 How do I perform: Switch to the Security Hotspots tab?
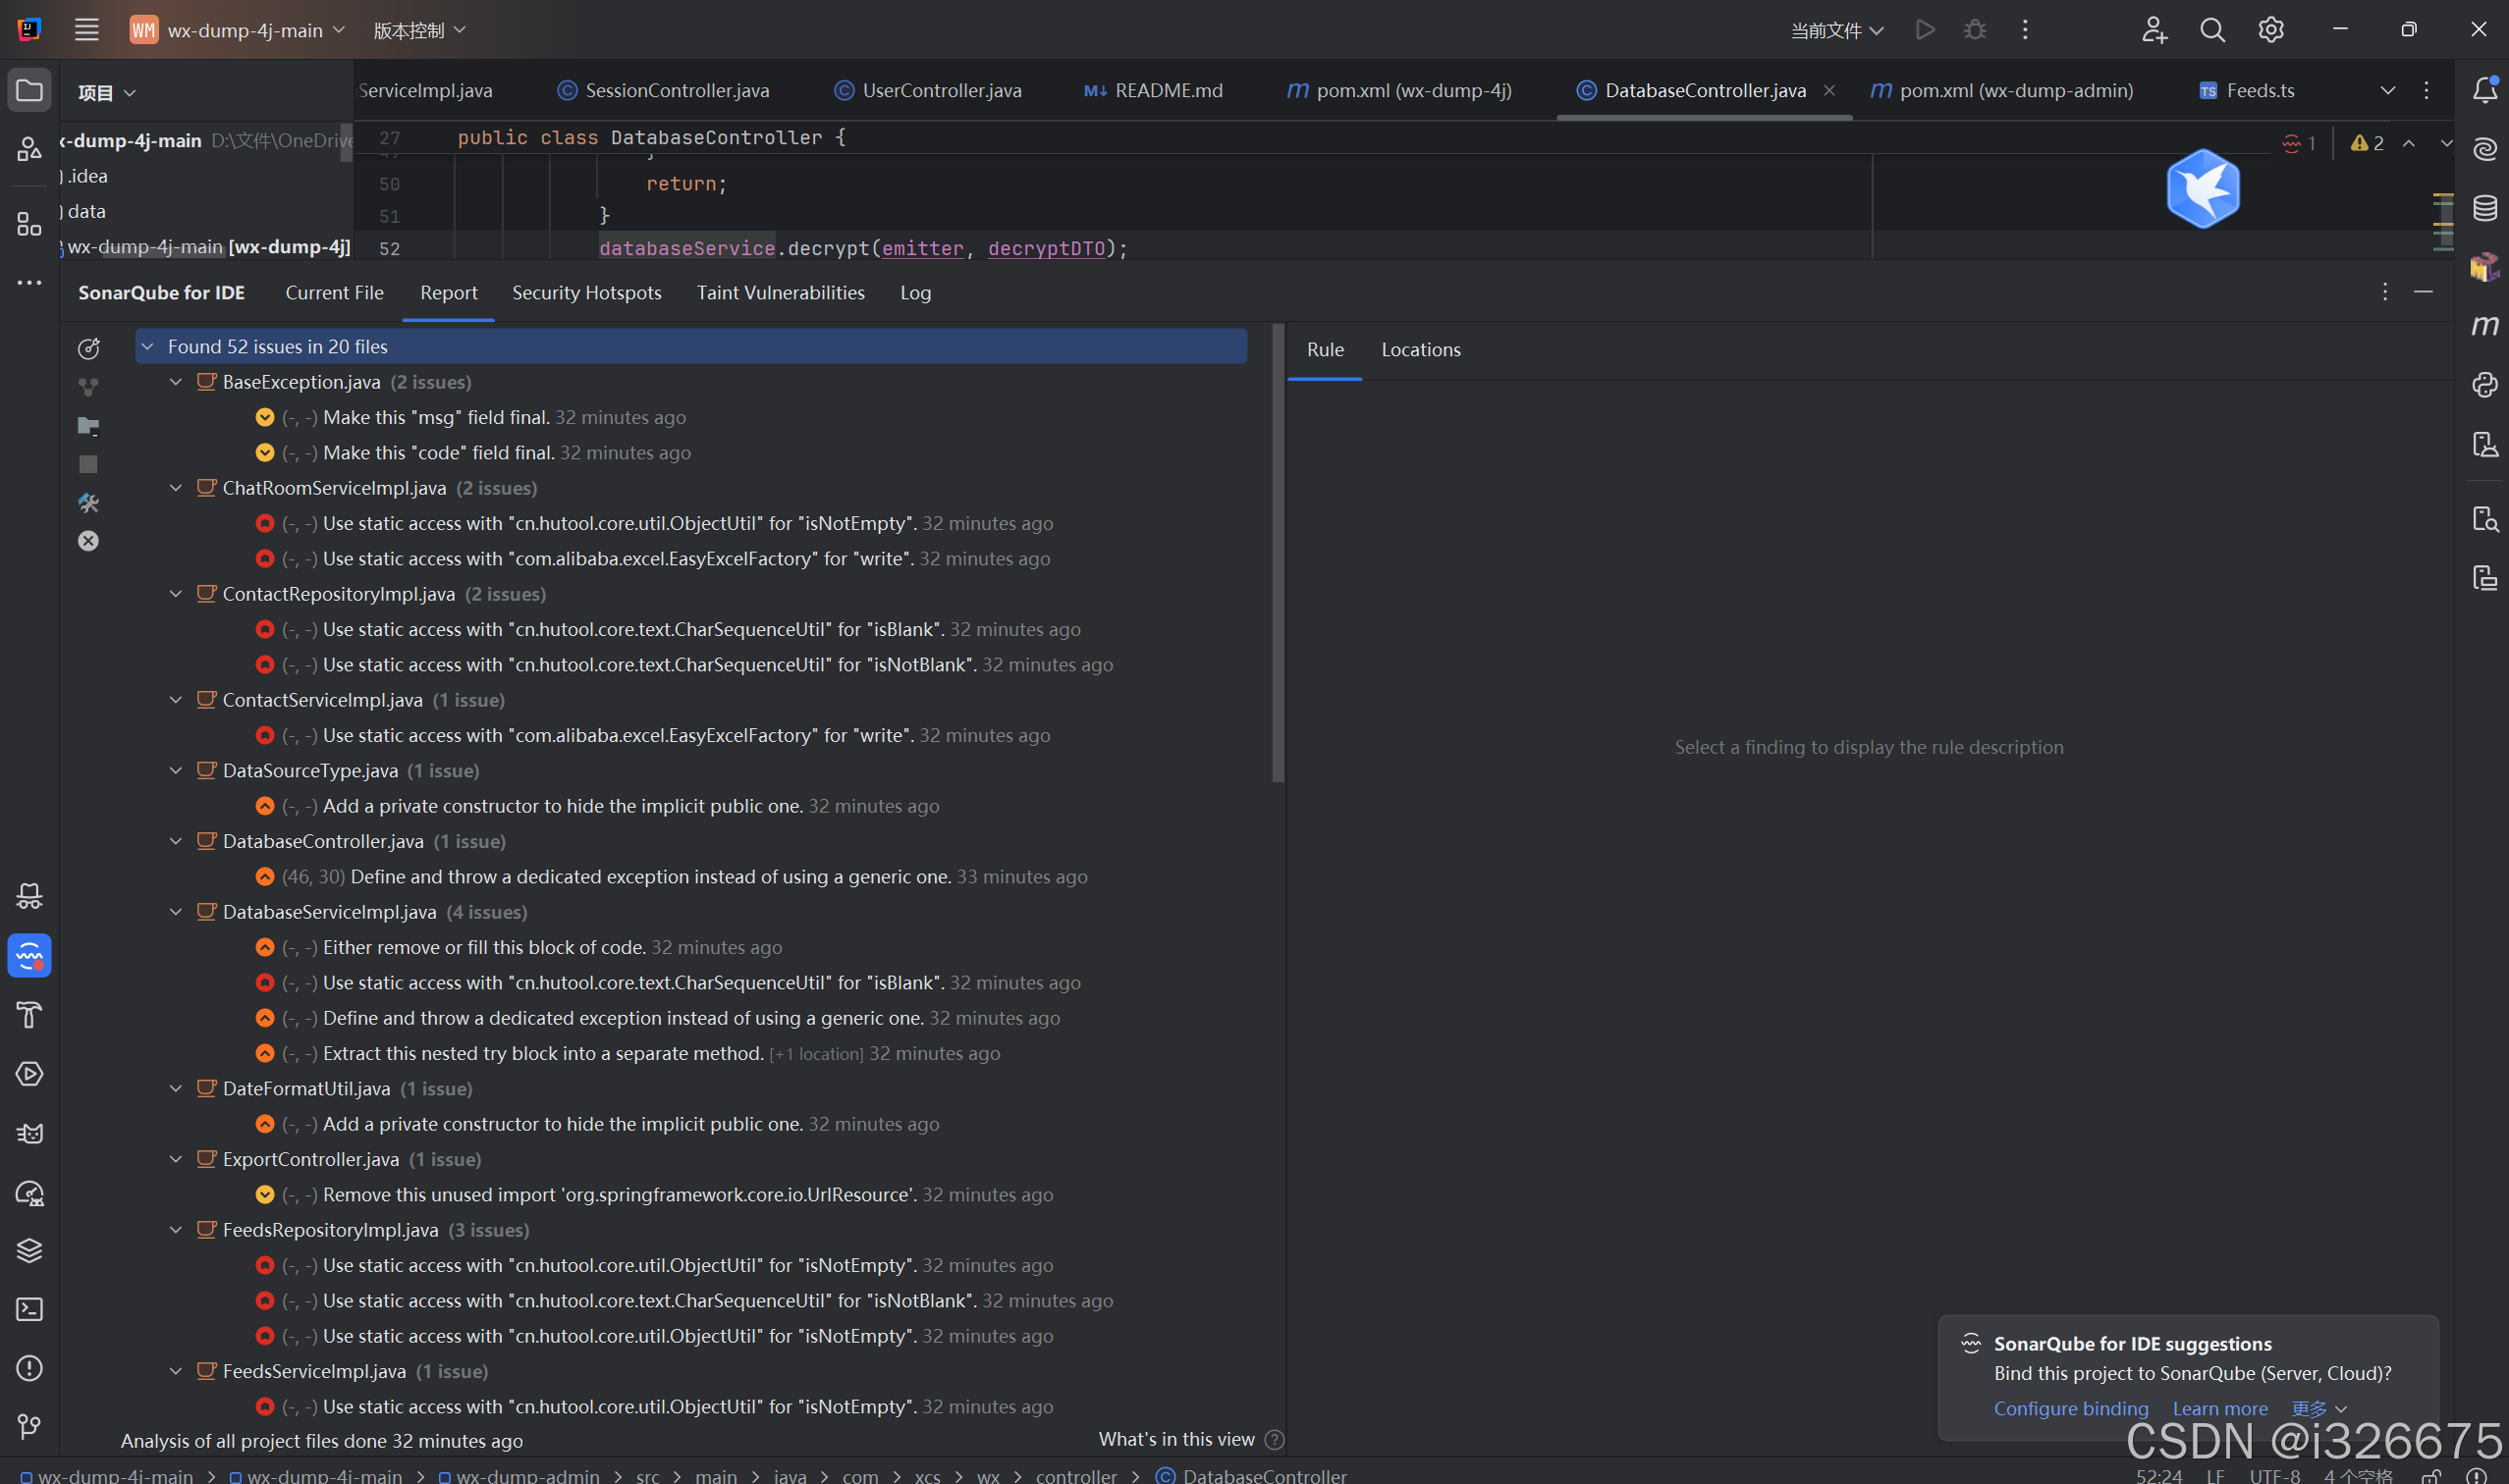click(586, 293)
